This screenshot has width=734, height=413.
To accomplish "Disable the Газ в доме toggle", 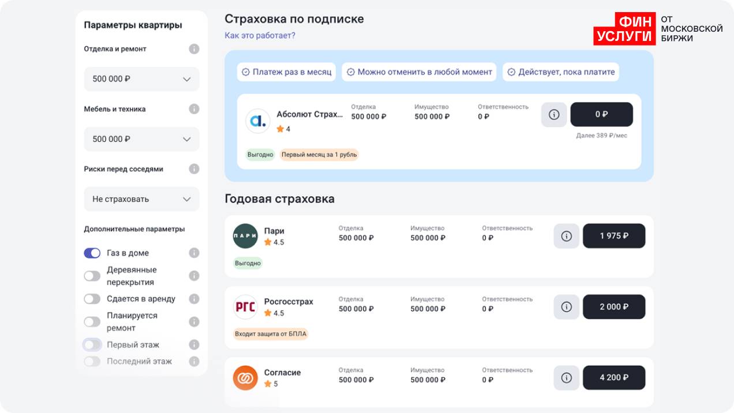I will click(92, 253).
